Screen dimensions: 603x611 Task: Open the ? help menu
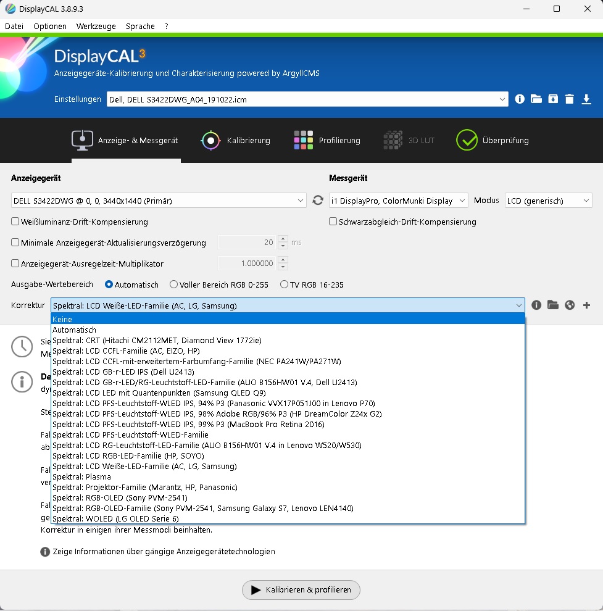click(x=167, y=26)
